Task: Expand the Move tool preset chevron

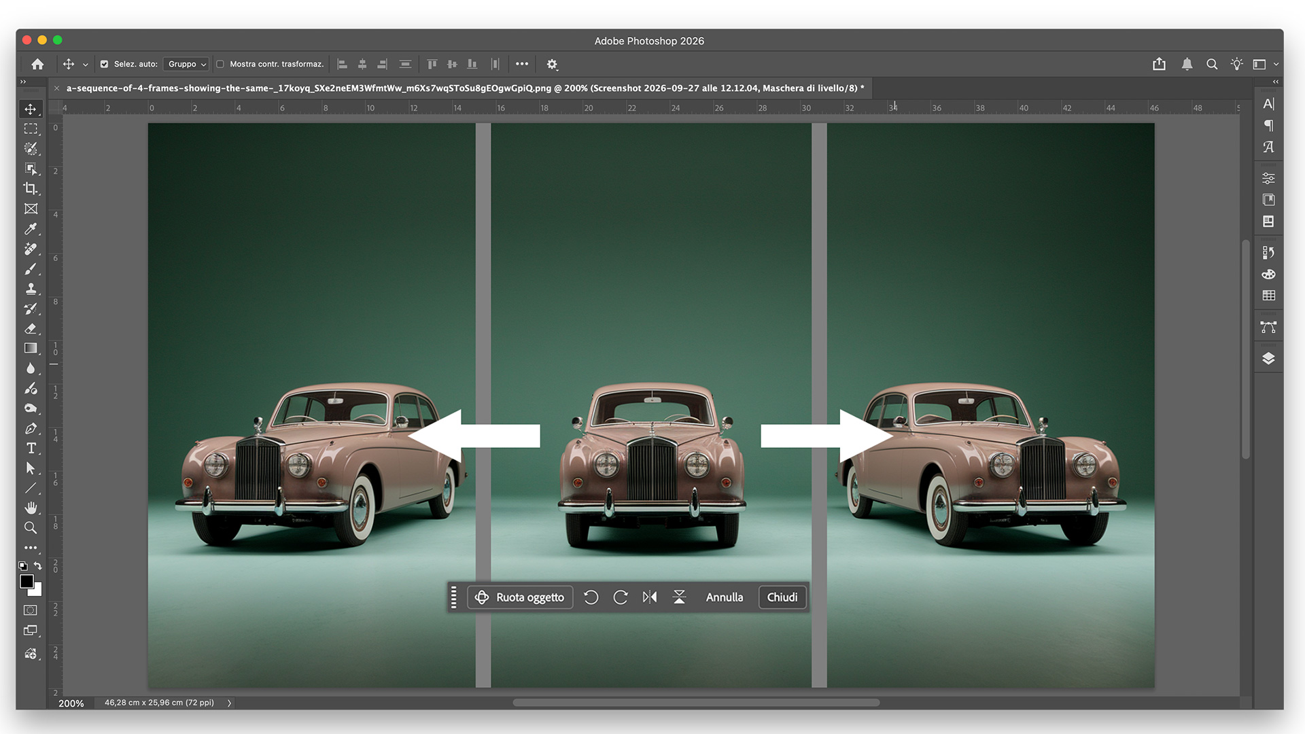Action: pos(85,65)
